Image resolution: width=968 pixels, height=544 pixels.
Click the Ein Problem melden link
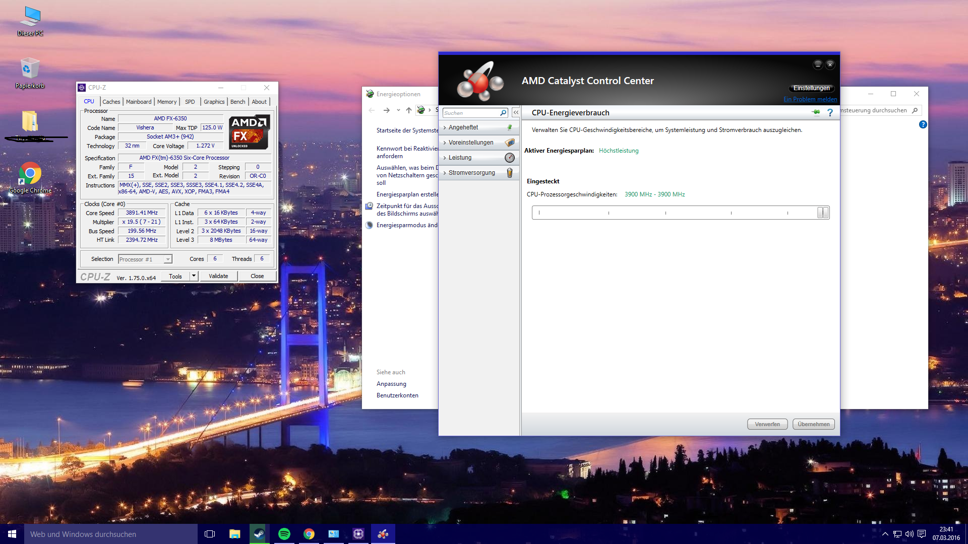click(x=810, y=99)
